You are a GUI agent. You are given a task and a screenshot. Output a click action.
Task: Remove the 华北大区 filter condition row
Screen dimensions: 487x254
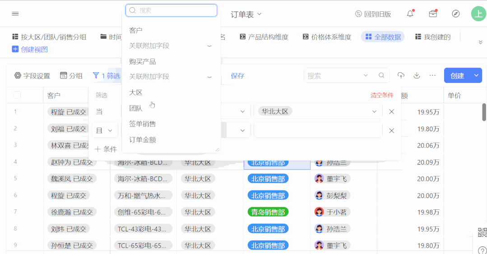click(391, 111)
